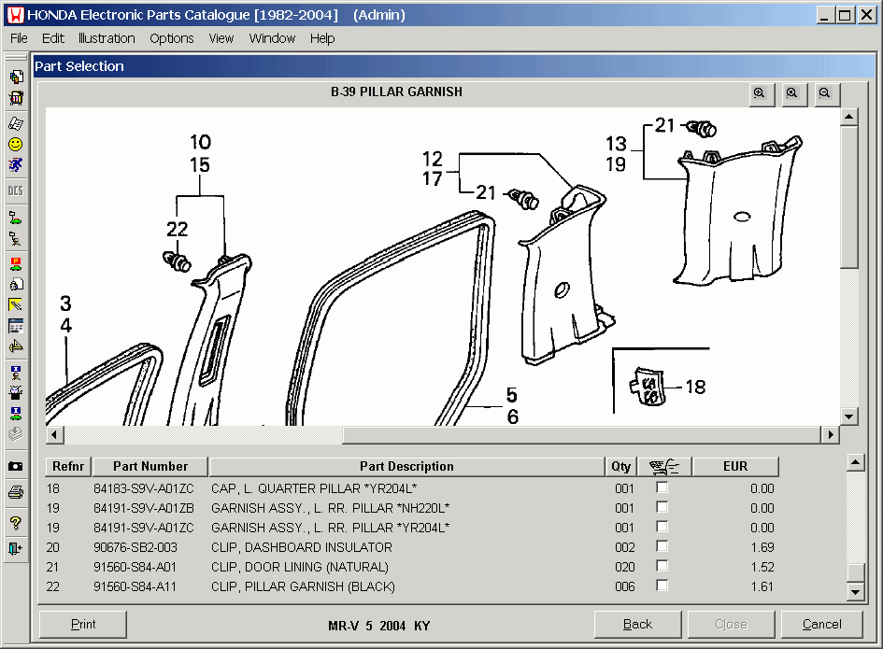Viewport: 883px width, 649px height.
Task: Tick checkbox for part 84183-S9V-A01ZC
Action: coord(662,488)
